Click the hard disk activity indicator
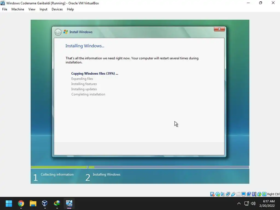 [212, 194]
